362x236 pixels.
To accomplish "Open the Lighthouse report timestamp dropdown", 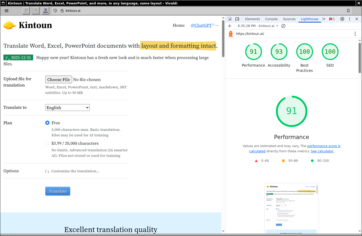I will [257, 26].
